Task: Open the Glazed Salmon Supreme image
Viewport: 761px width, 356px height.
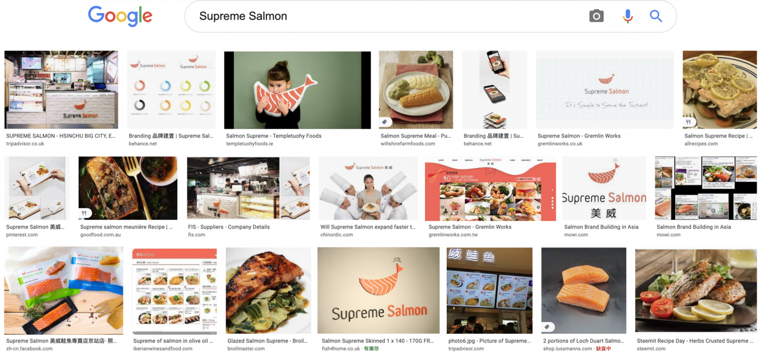Action: (x=269, y=291)
